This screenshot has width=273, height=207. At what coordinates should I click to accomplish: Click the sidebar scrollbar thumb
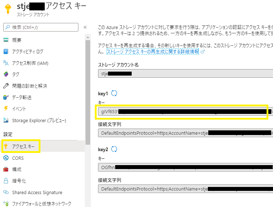(88, 92)
